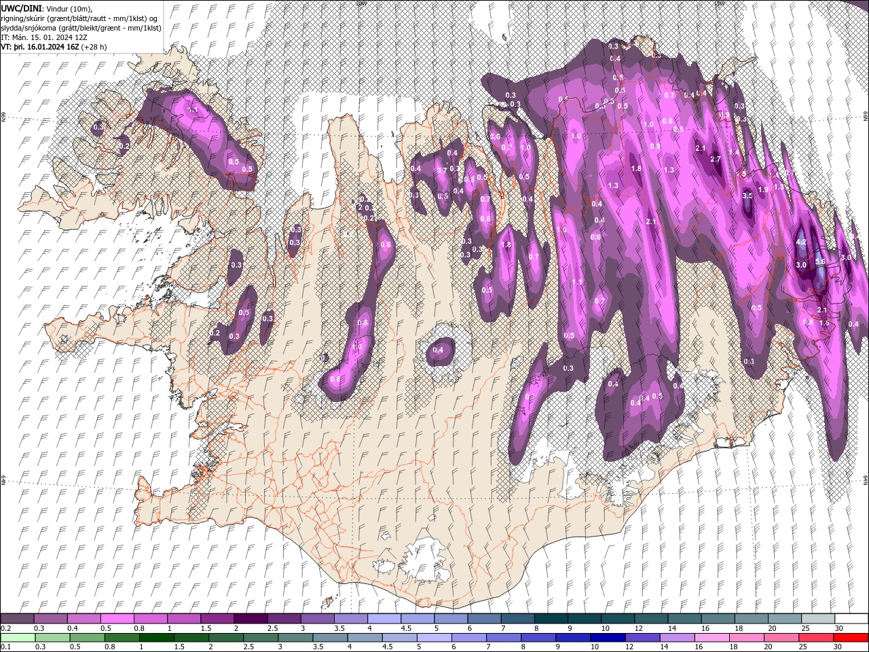Click the upper legend swatch labeled 14

click(684, 619)
